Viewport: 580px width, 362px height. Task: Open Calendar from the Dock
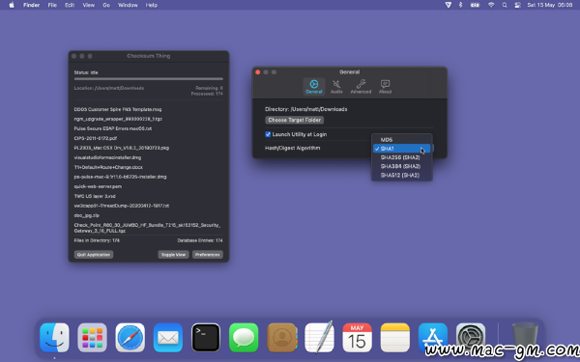[x=357, y=338]
